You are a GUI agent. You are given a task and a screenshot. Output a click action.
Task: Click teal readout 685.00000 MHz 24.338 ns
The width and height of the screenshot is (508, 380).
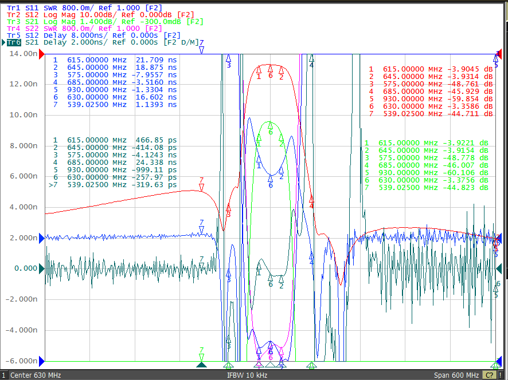[115, 163]
